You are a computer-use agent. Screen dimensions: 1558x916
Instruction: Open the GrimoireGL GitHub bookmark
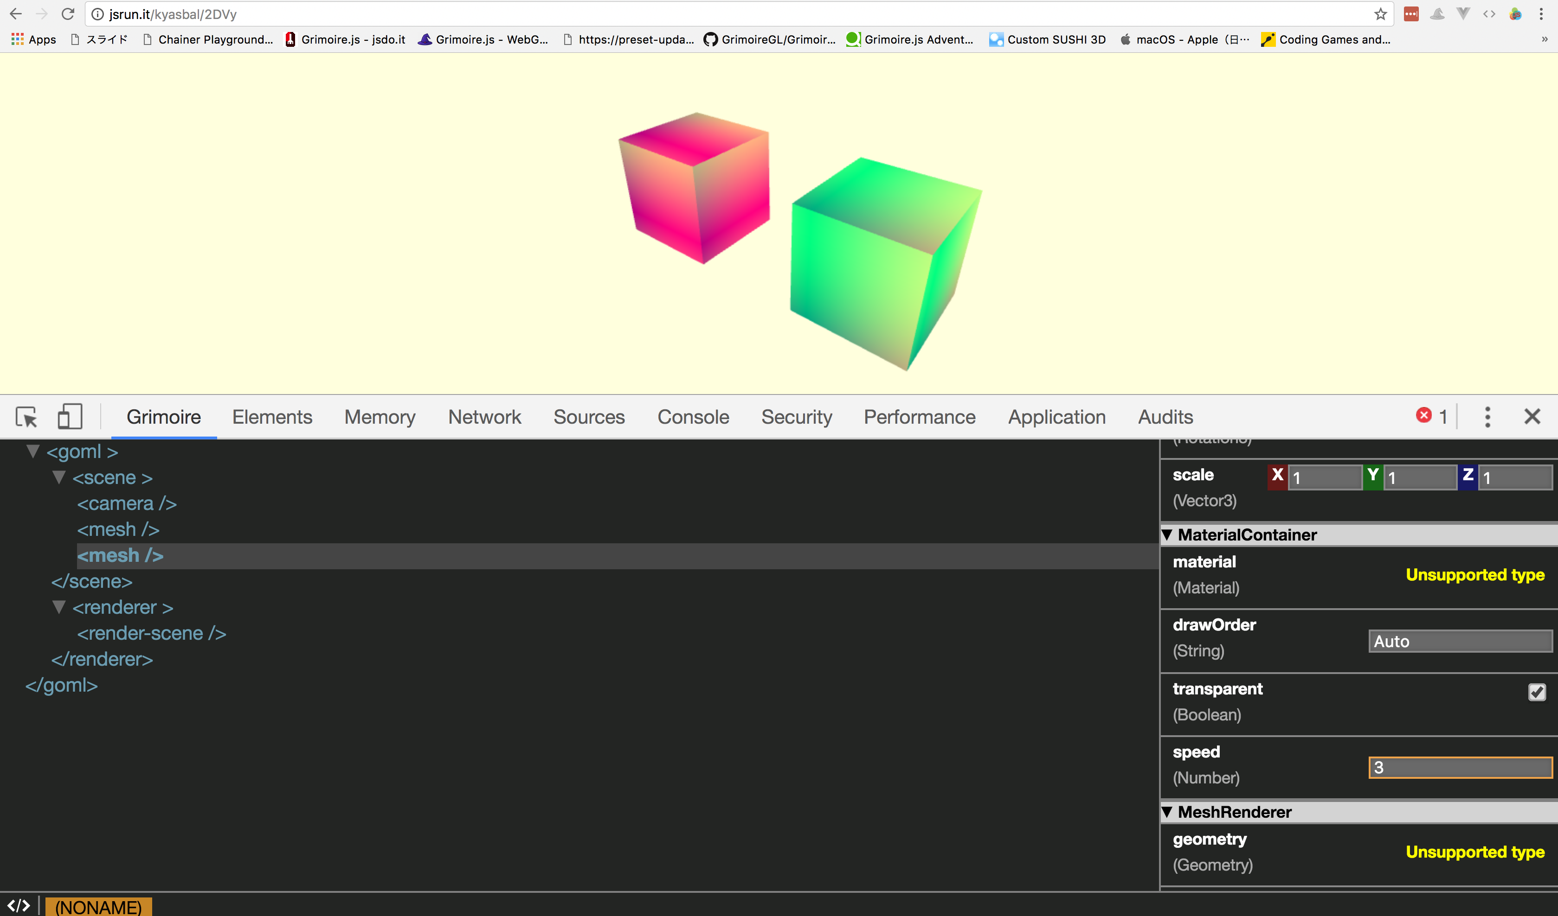770,39
